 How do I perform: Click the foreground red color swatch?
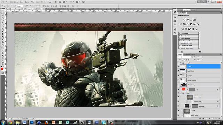2,69
